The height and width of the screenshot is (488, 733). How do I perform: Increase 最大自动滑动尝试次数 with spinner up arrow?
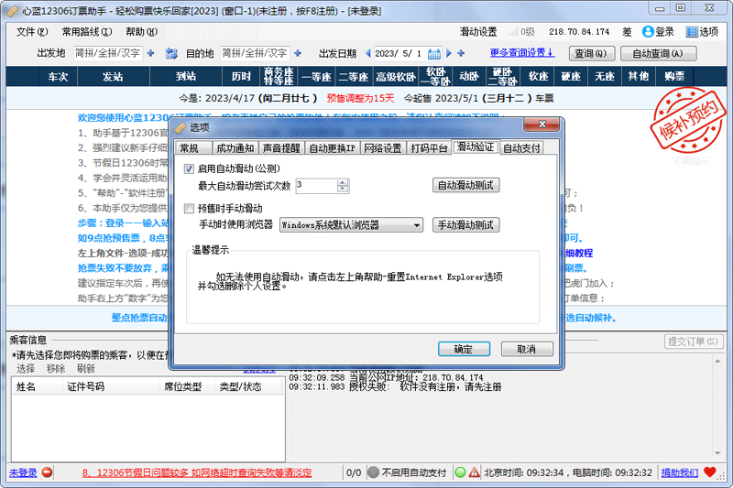tap(343, 182)
